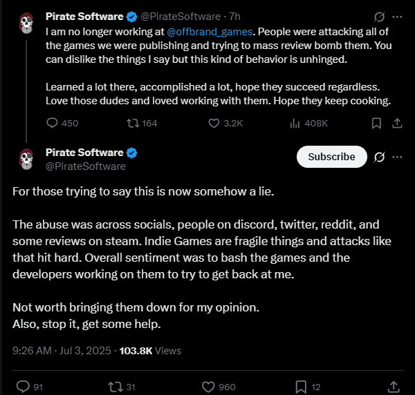The height and width of the screenshot is (395, 415).
Task: Share the main tweet
Action: [x=394, y=387]
